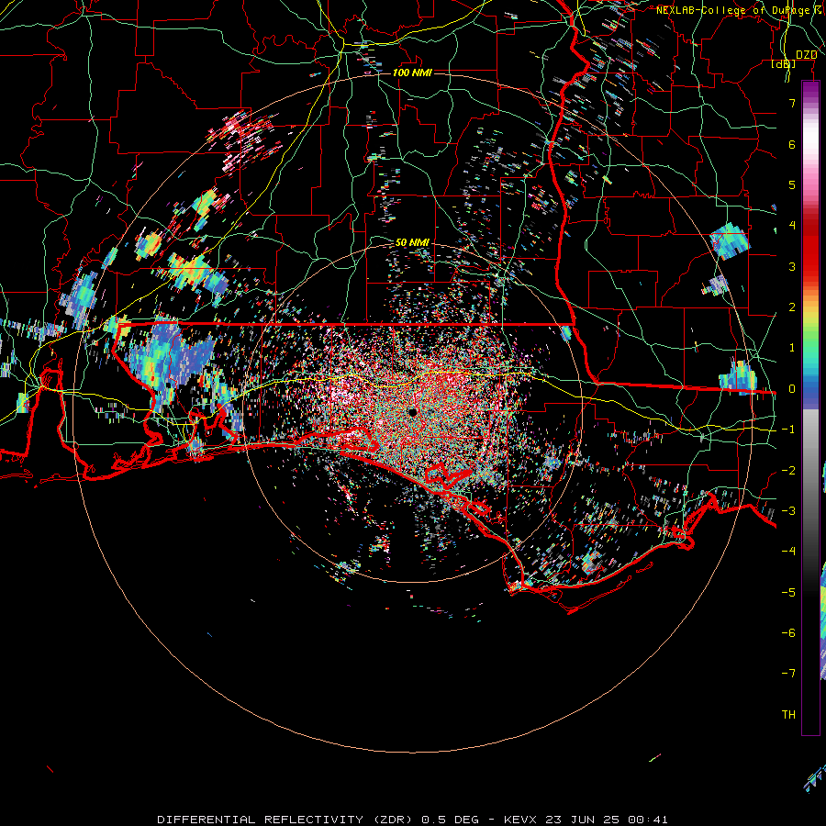Click the positive 7 color scale label

pos(792,103)
